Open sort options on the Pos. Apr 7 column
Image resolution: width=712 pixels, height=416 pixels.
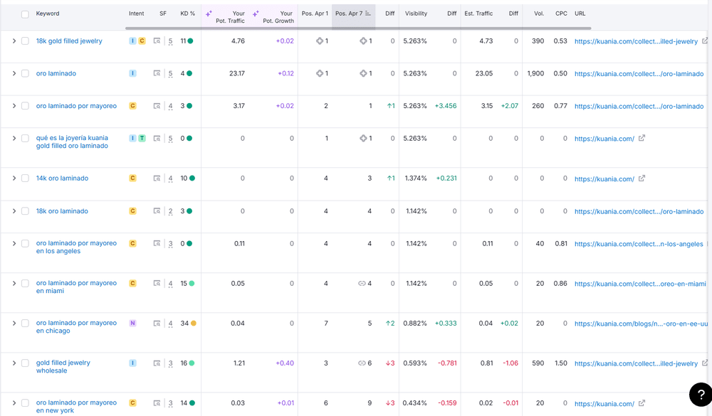(367, 13)
